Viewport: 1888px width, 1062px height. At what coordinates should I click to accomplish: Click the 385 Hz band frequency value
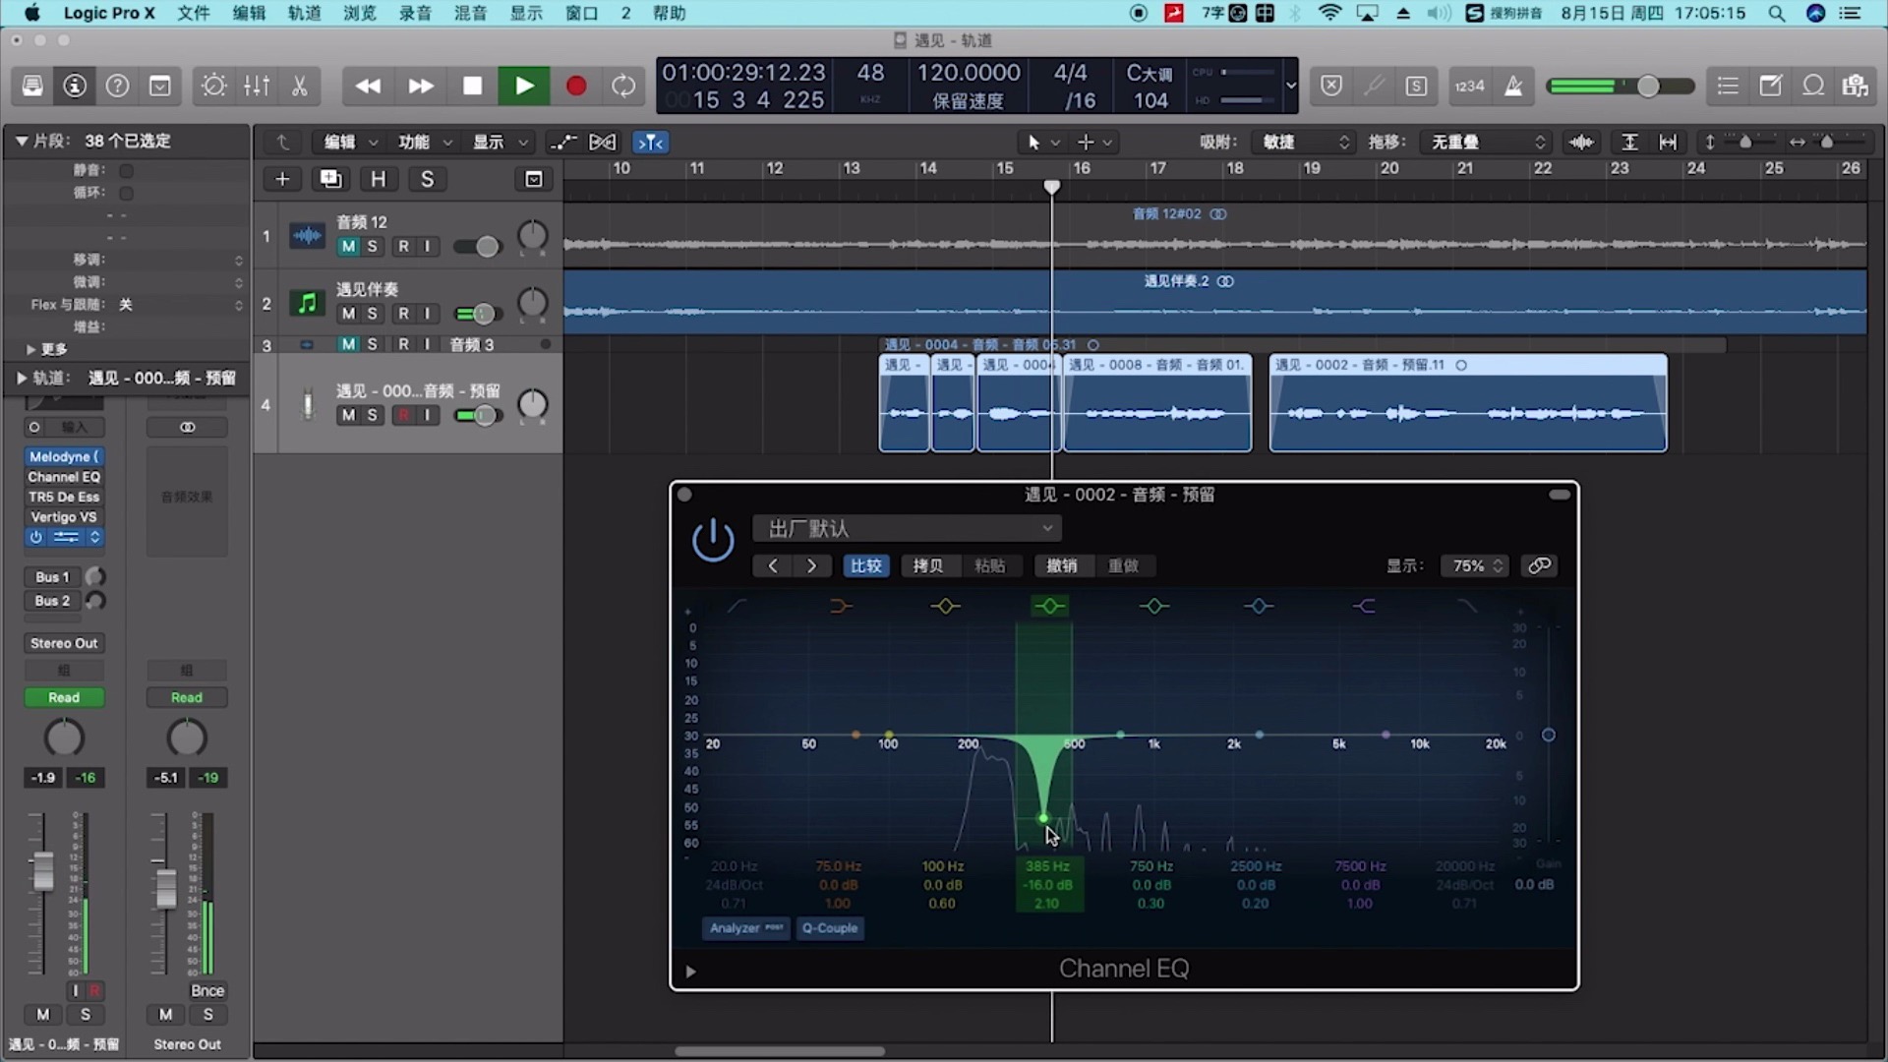[1047, 866]
